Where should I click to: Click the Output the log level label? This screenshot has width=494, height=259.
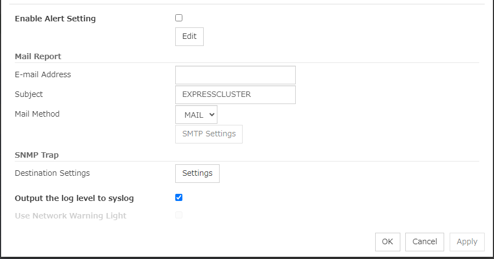[74, 198]
